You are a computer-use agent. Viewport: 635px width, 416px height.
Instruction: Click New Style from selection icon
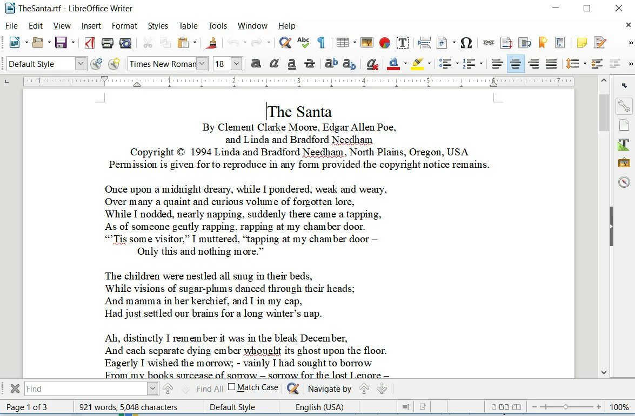click(x=114, y=64)
